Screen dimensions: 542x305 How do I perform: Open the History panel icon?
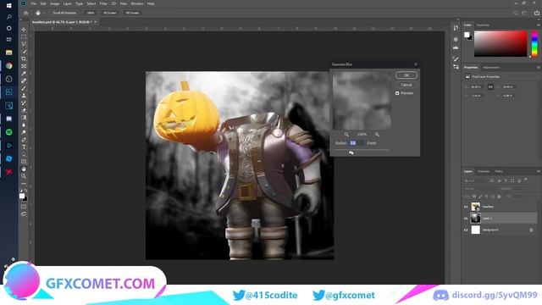[456, 28]
